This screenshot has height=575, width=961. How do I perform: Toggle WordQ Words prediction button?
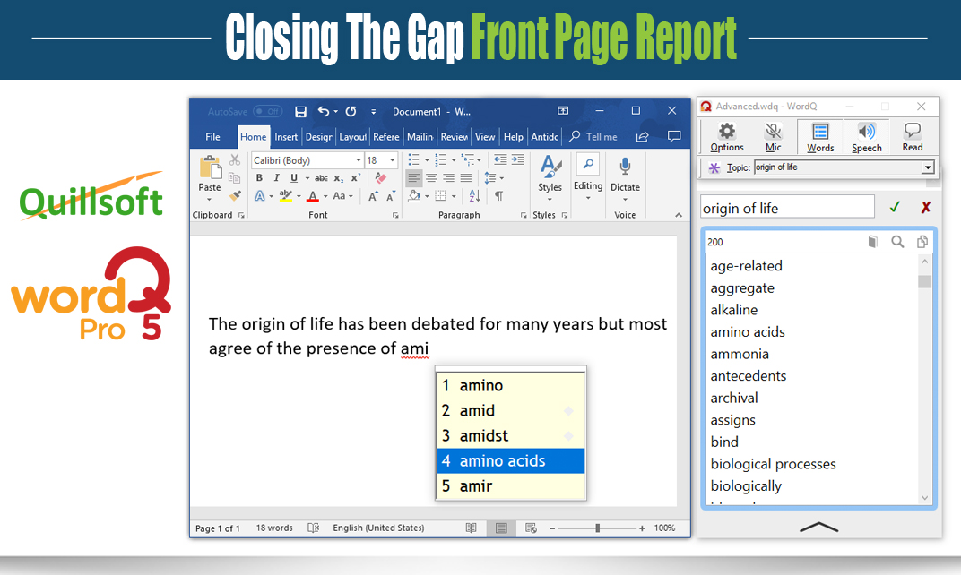pos(820,137)
